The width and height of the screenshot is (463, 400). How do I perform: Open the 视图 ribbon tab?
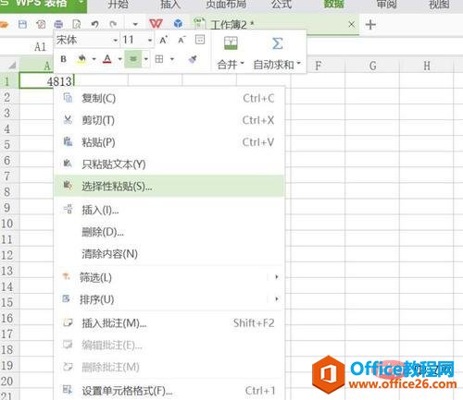point(439,5)
